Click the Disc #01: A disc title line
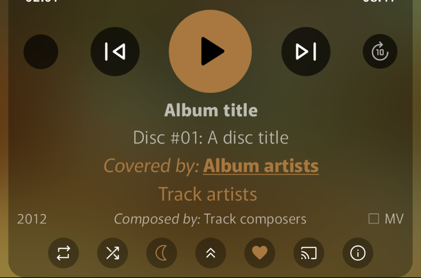This screenshot has height=278, width=421. tap(211, 138)
